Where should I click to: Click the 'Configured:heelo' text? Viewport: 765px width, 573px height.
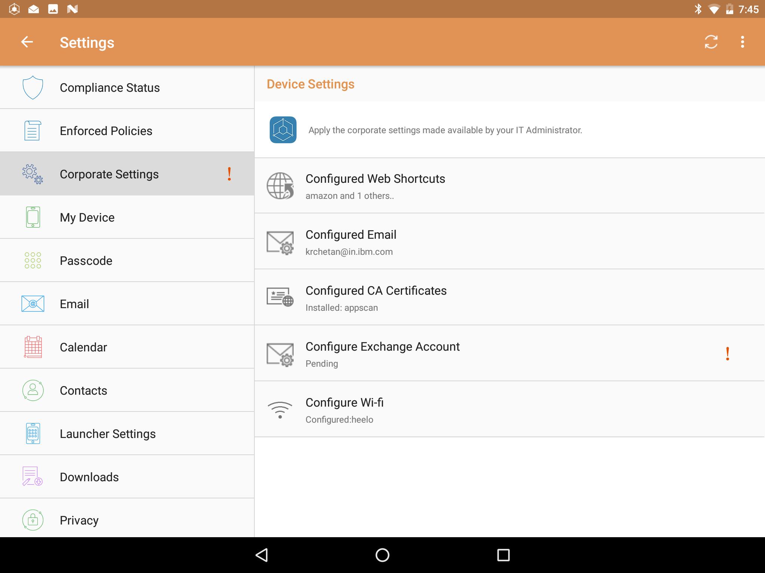340,420
